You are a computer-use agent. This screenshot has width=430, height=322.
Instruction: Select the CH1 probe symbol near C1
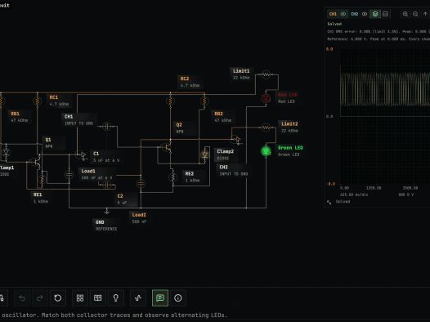pos(83,155)
